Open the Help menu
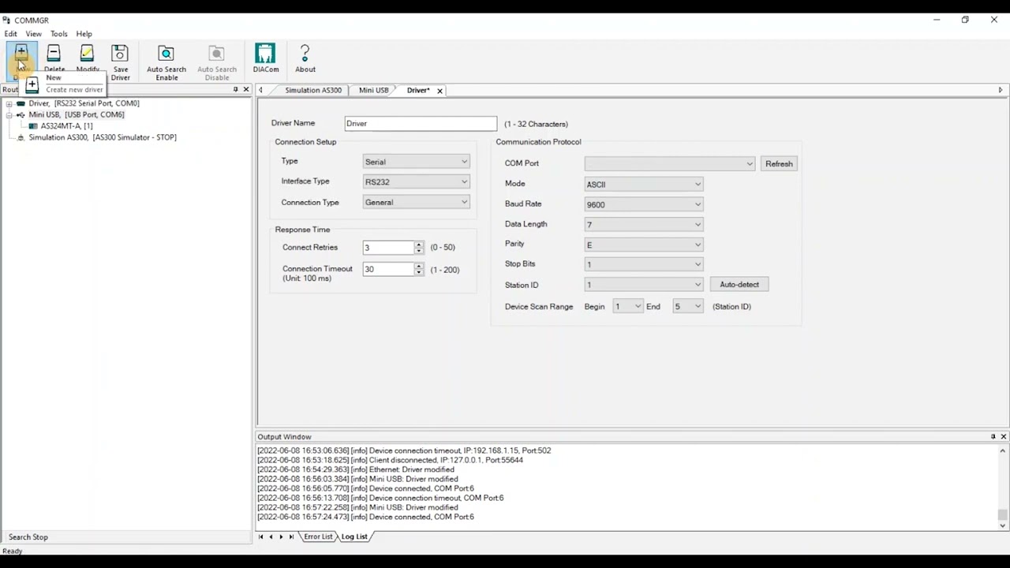 (x=84, y=34)
